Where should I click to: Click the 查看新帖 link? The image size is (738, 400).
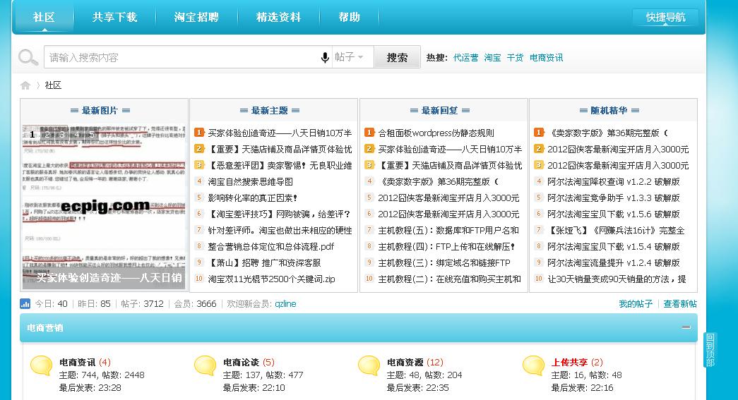pyautogui.click(x=679, y=303)
